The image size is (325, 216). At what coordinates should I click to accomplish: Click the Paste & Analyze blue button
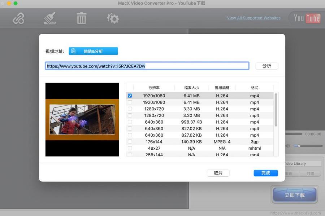coord(93,51)
